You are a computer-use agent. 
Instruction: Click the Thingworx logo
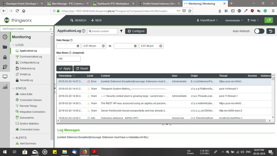tap(18, 20)
